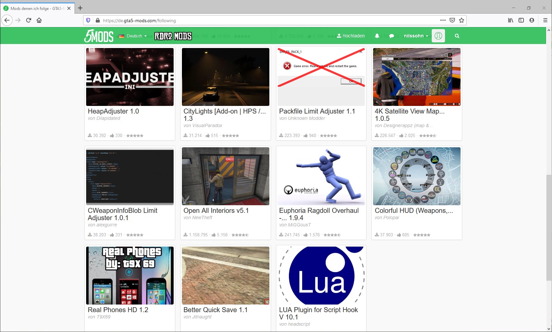Click author text 'von MiGGousT'

tap(295, 225)
